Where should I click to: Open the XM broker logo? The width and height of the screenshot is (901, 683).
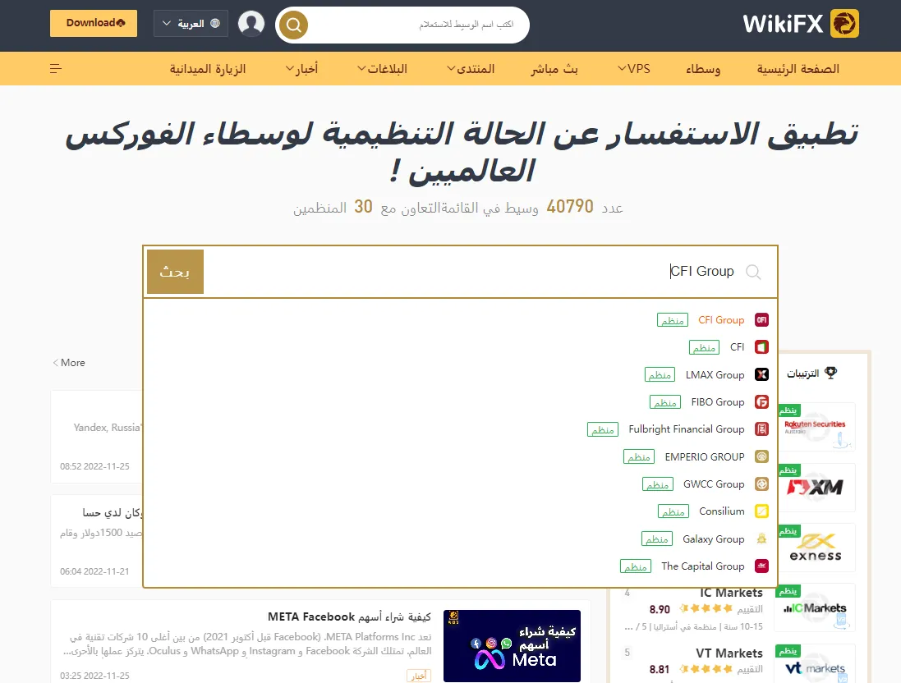point(815,487)
